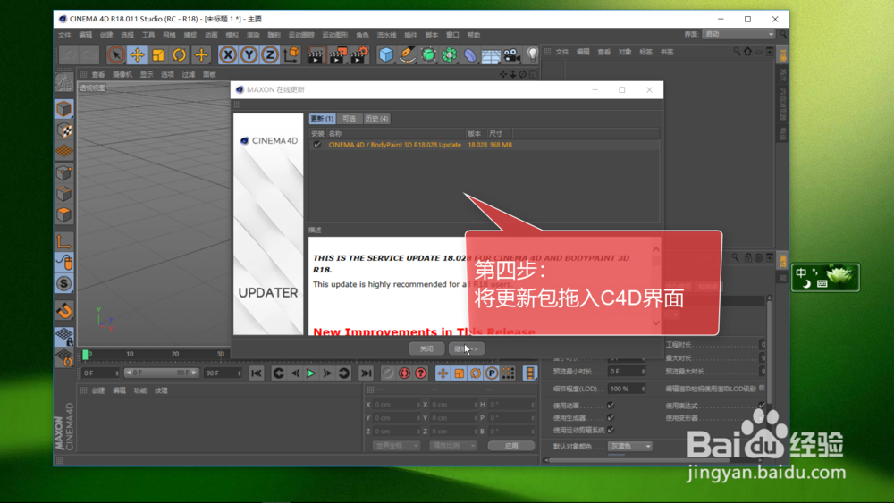Open the 界面 layout dropdown
The height and width of the screenshot is (503, 894).
coord(739,35)
